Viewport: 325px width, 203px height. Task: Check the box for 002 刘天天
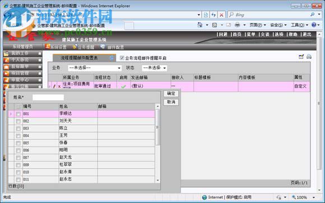pos(18,121)
